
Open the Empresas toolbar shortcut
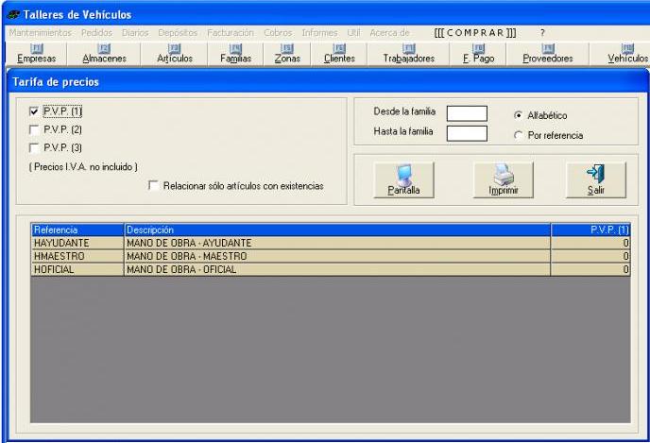[x=37, y=54]
